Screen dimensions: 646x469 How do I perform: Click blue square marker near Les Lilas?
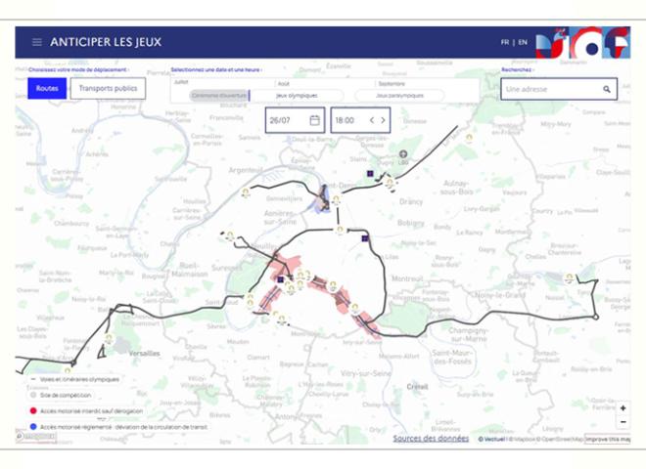(365, 238)
